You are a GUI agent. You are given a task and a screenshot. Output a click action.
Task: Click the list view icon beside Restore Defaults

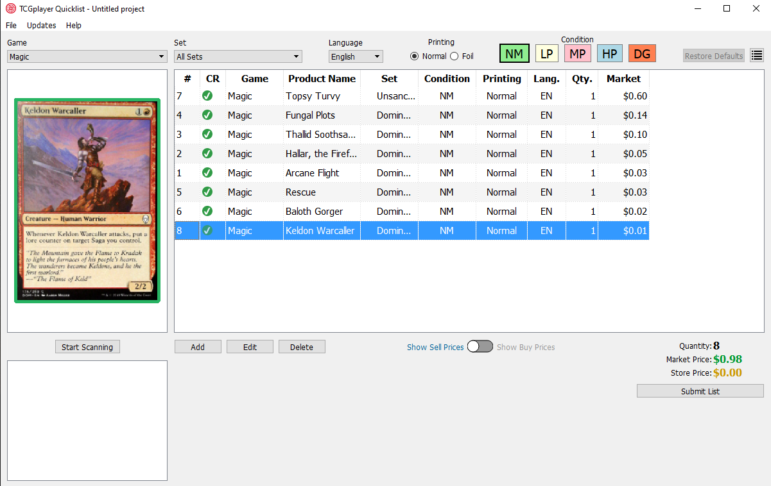pos(757,56)
